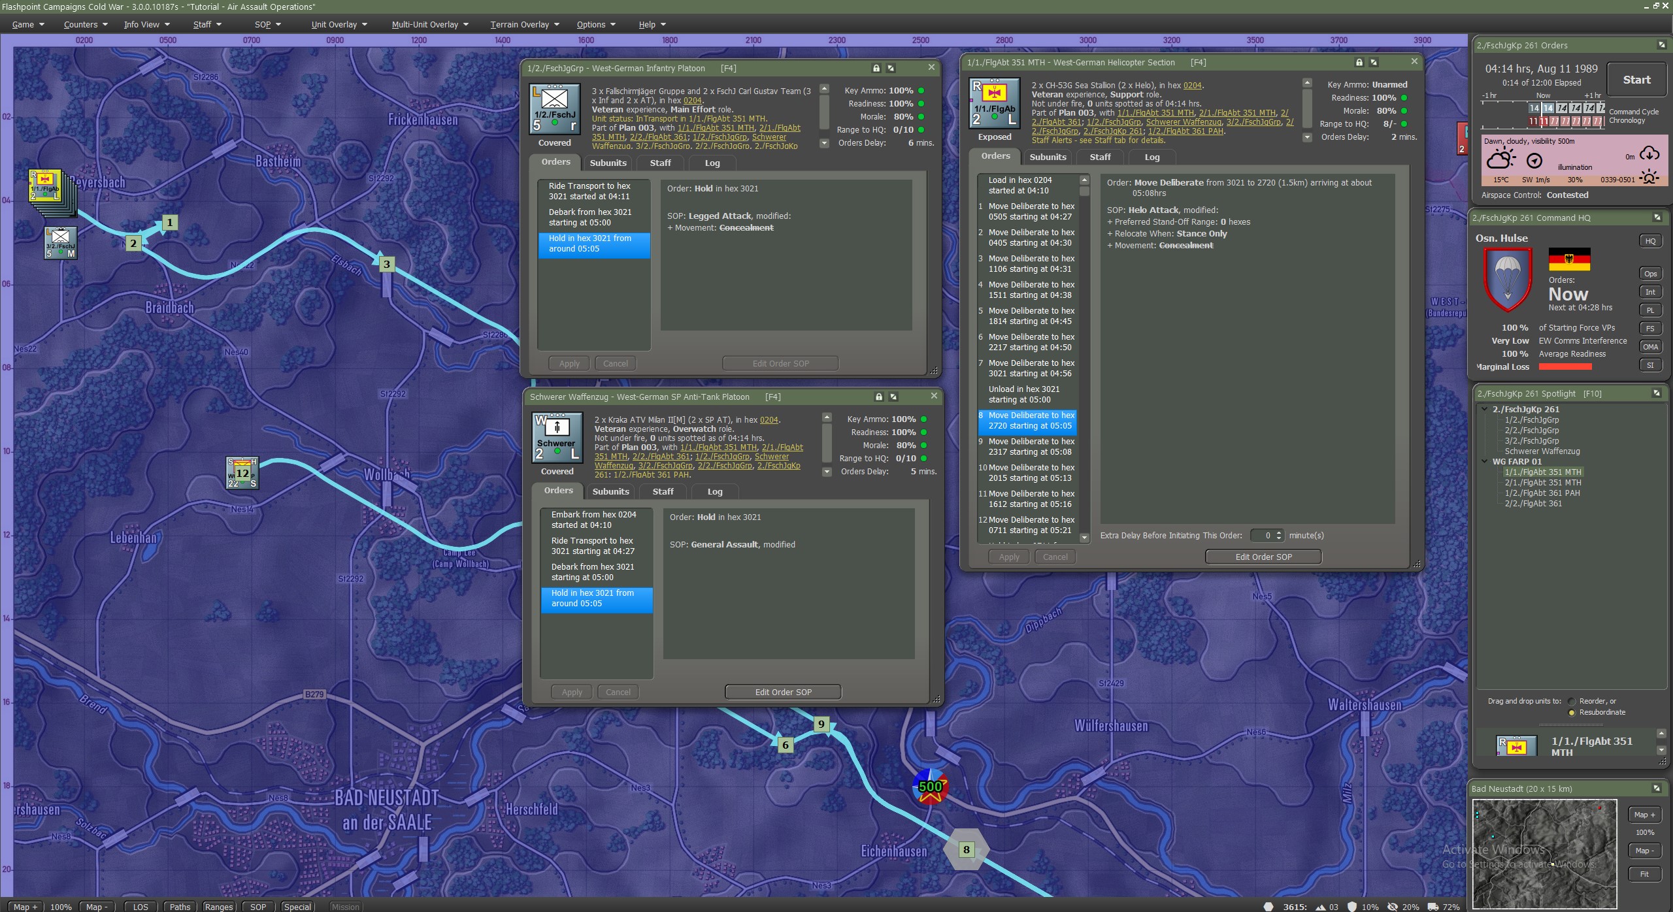Open the Terrain Overlay dropdown menu
Viewport: 1673px width, 912px height.
coord(524,24)
